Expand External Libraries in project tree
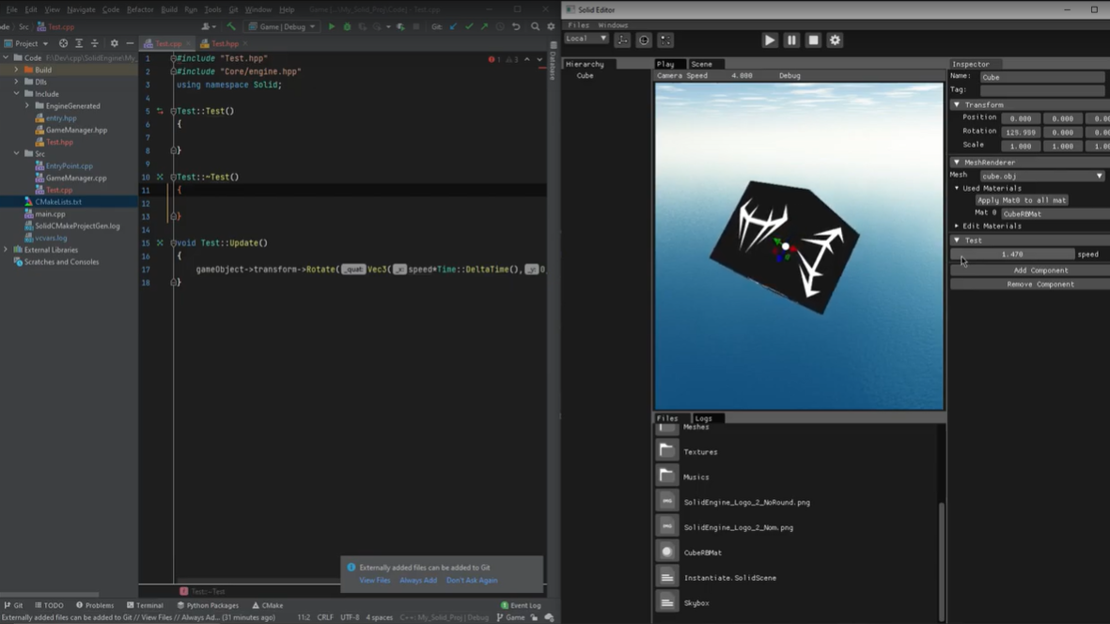Viewport: 1110px width, 624px height. (x=6, y=250)
